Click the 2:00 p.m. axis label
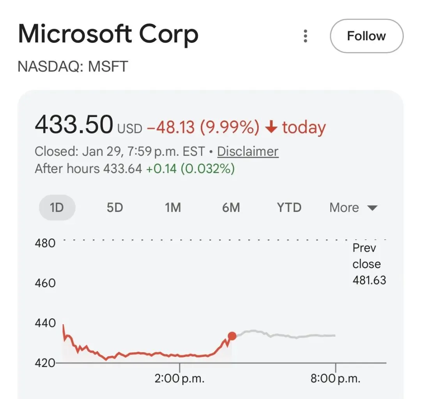The height and width of the screenshot is (399, 421). click(179, 378)
